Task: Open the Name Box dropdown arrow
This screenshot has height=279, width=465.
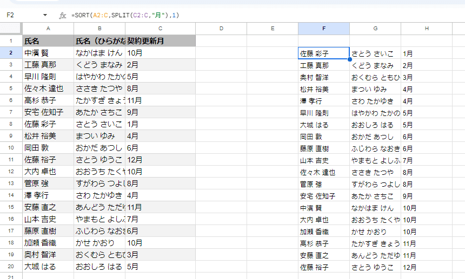Action: point(45,15)
